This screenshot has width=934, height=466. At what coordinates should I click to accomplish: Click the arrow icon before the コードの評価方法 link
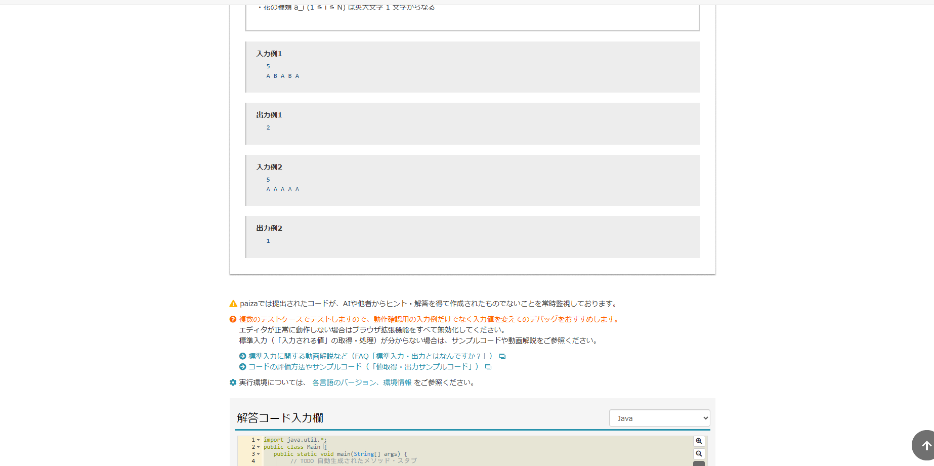coord(243,367)
